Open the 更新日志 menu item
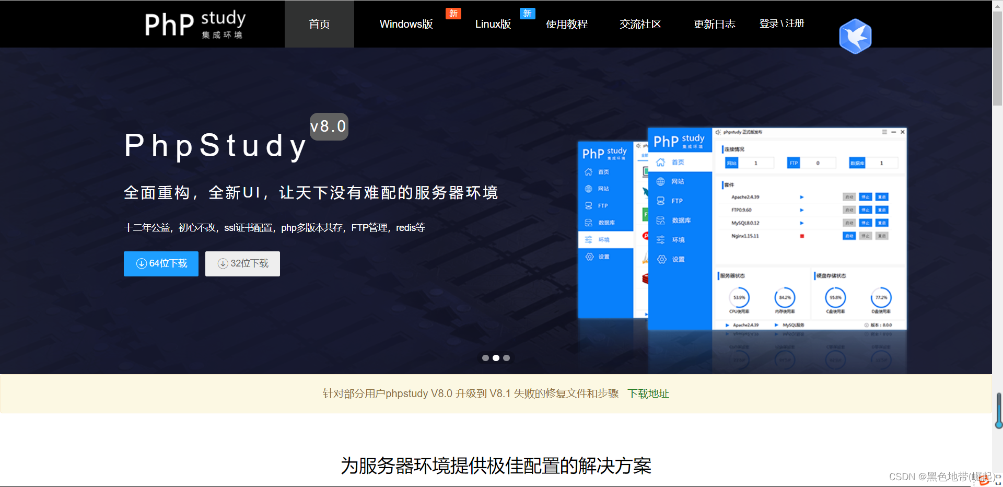Viewport: 1003px width, 487px height. [x=714, y=24]
